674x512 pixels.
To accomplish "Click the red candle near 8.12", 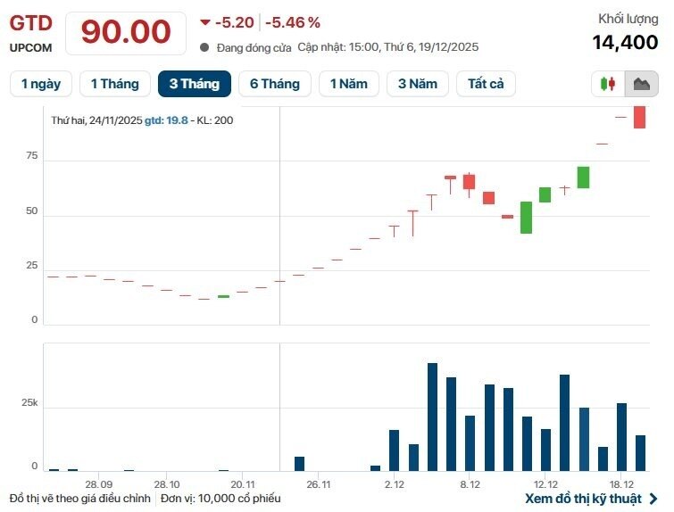I will coord(469,182).
